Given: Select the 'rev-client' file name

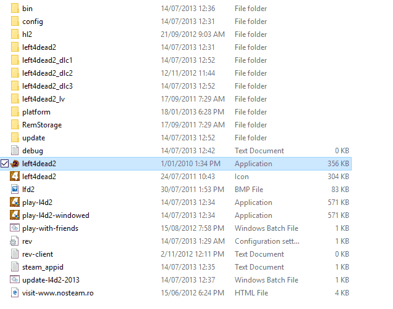Looking at the screenshot, I should point(38,254).
